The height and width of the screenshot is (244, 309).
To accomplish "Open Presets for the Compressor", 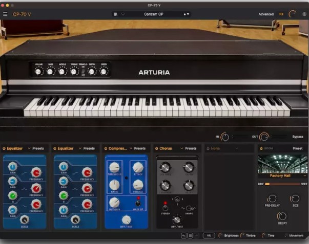I will tap(140, 148).
